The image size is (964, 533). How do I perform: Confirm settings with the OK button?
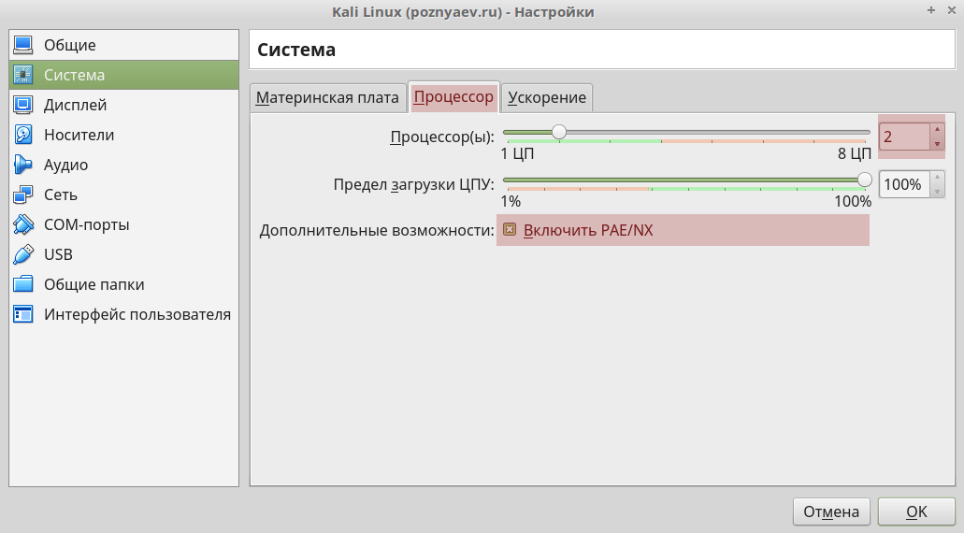pos(916,511)
